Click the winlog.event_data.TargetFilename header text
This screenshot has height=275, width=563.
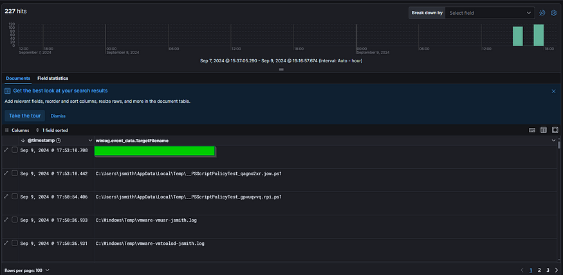(132, 141)
